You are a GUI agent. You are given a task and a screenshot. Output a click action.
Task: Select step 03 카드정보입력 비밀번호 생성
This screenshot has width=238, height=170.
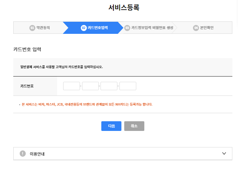click(149, 28)
